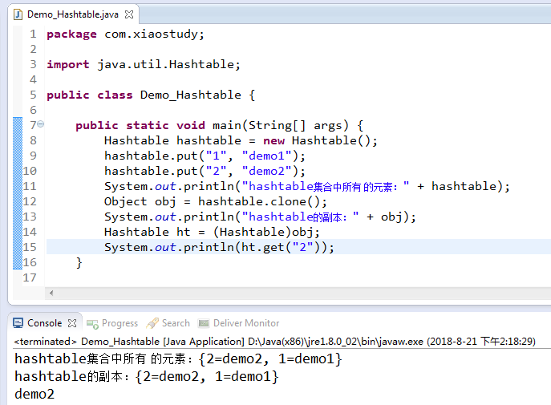Click 'new Hashtable();' on line 8
This screenshot has height=405, width=551.
pyautogui.click(x=321, y=140)
